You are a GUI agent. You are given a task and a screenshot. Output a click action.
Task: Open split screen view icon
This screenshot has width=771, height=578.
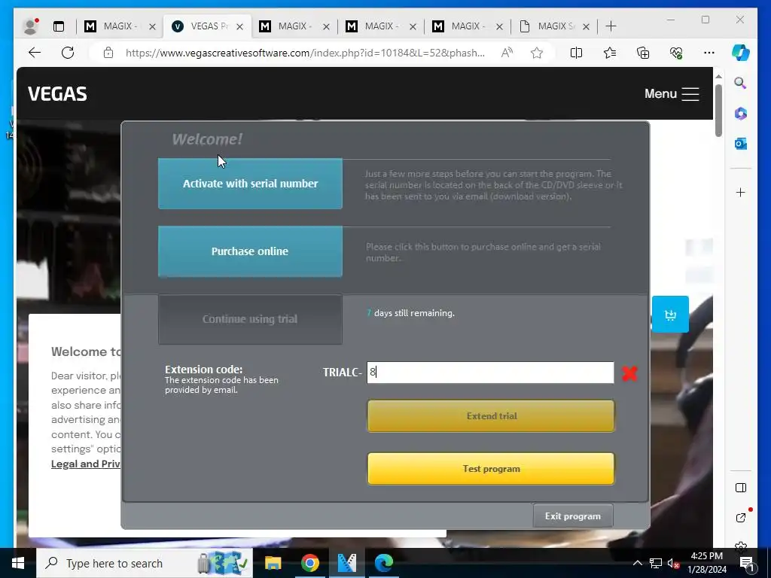[576, 53]
